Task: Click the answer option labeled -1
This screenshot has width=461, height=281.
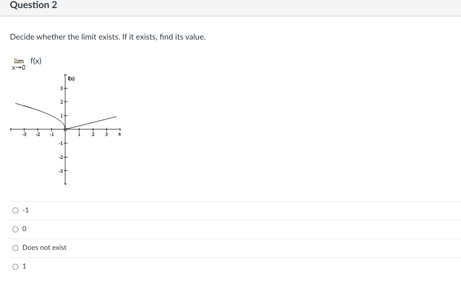Action: [26, 210]
